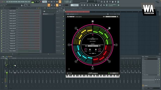The width and height of the screenshot is (161, 90).
Task: Open the help question mark icon
Action: point(110,2)
